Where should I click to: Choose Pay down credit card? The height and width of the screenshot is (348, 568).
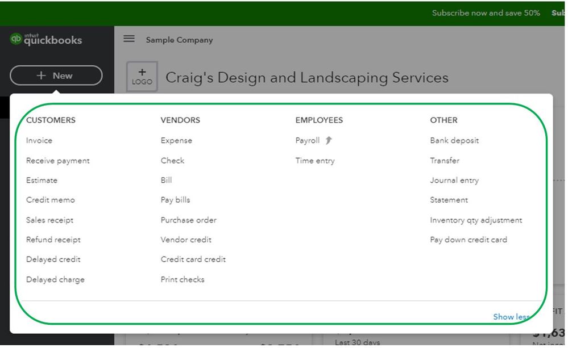(469, 240)
